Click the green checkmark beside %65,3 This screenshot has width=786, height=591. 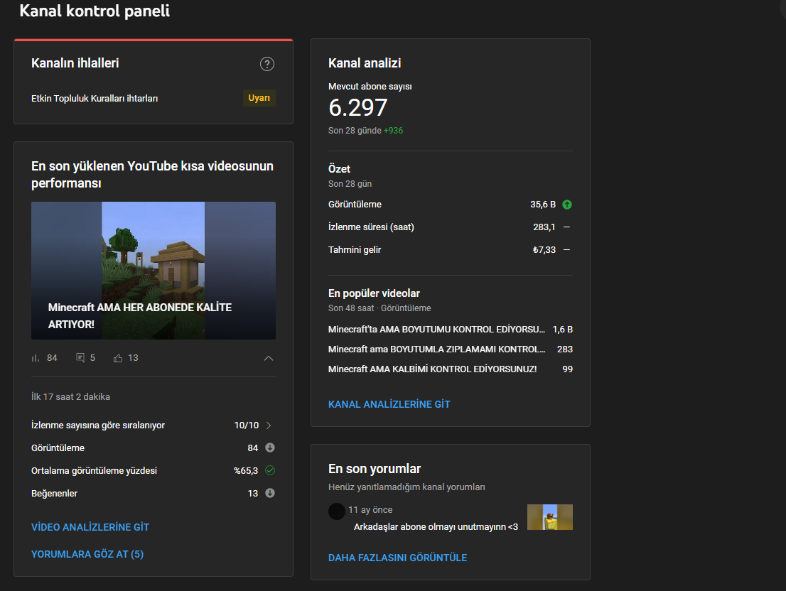[x=269, y=470]
